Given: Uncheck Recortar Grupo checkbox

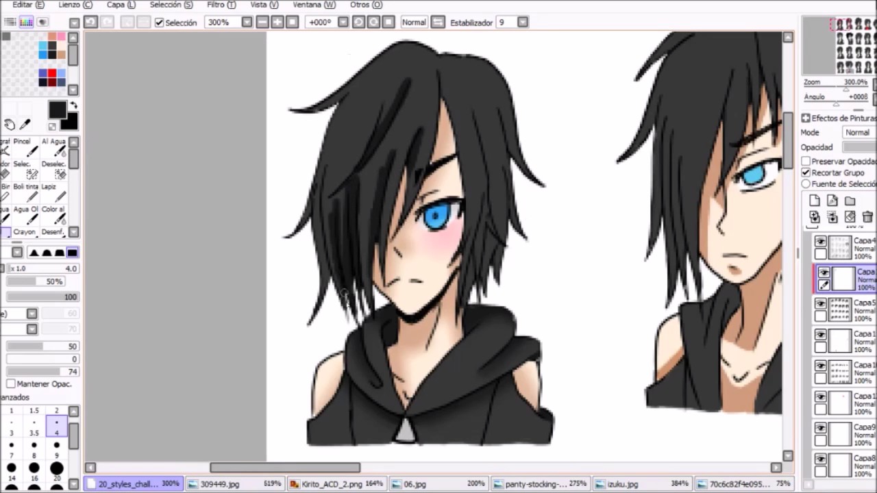Looking at the screenshot, I should pyautogui.click(x=806, y=173).
